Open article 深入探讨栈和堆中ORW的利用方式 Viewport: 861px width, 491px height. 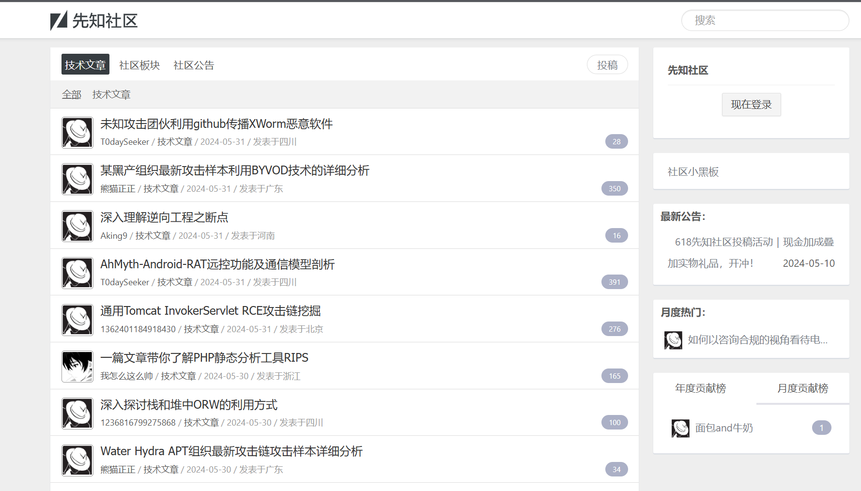pos(189,405)
